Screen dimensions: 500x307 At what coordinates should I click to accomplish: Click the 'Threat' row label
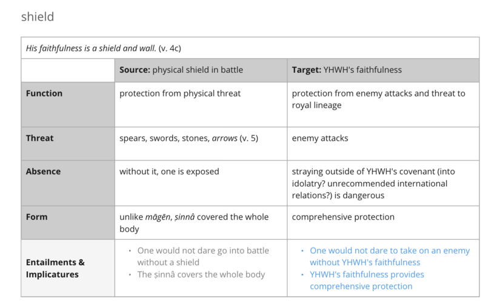[40, 138]
